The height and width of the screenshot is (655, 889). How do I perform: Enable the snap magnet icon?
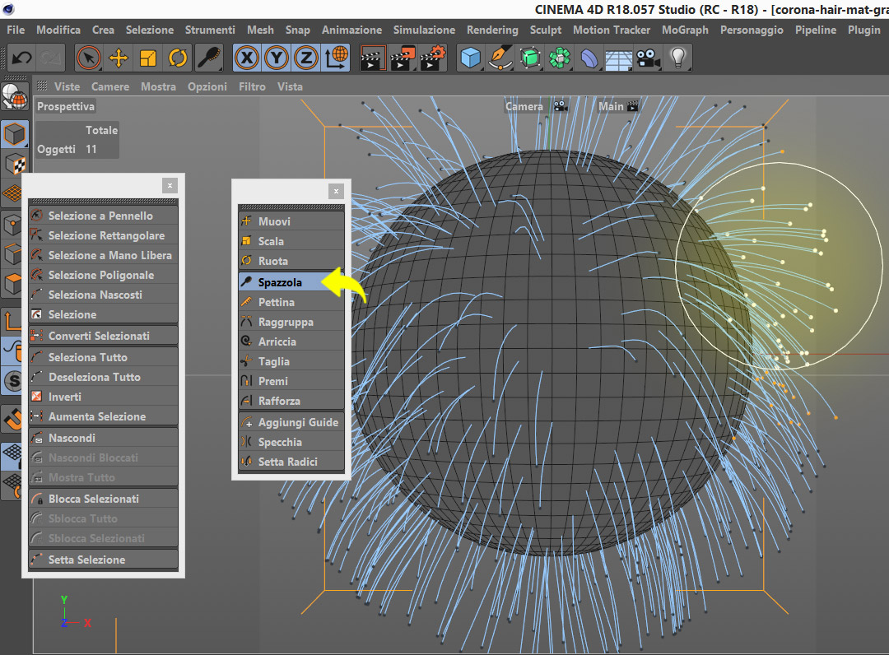coord(14,420)
